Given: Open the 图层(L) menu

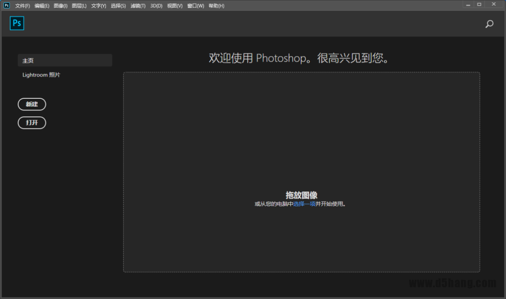Looking at the screenshot, I should point(79,6).
